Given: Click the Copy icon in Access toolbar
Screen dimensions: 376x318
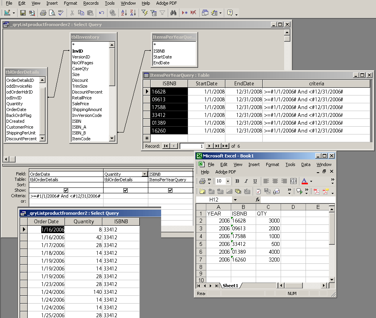Looking at the screenshot, I should pyautogui.click(x=81, y=13).
